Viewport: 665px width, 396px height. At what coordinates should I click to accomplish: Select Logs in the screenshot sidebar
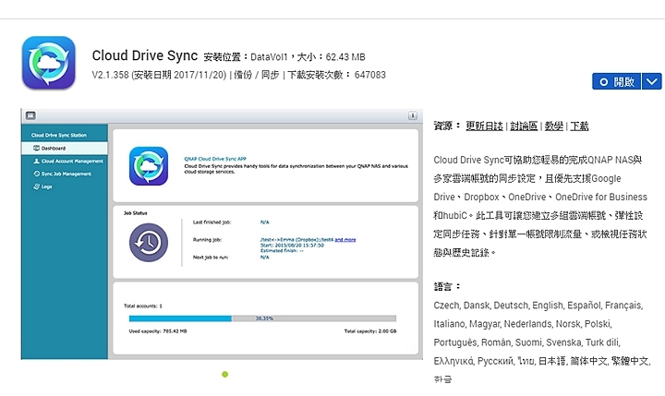pos(42,186)
